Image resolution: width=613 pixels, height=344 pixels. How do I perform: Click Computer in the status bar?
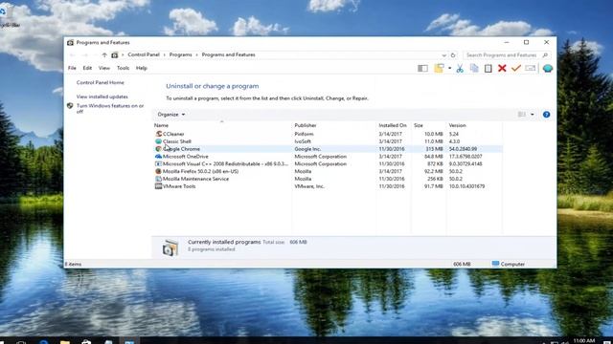click(x=509, y=264)
